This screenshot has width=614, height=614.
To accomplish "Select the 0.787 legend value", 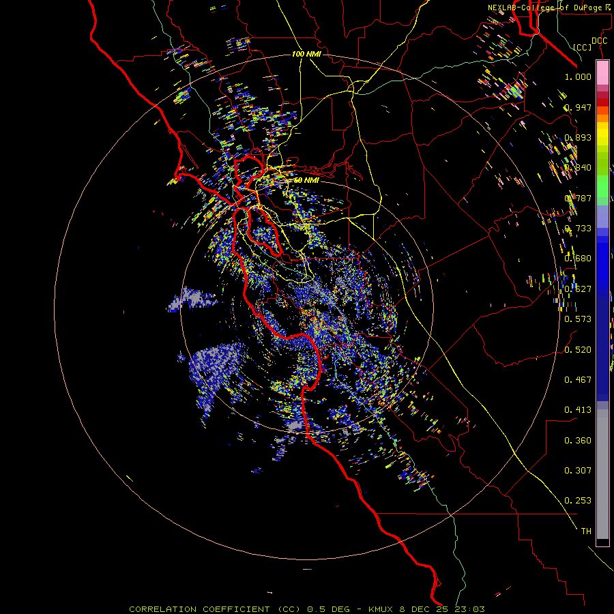I will (x=578, y=198).
